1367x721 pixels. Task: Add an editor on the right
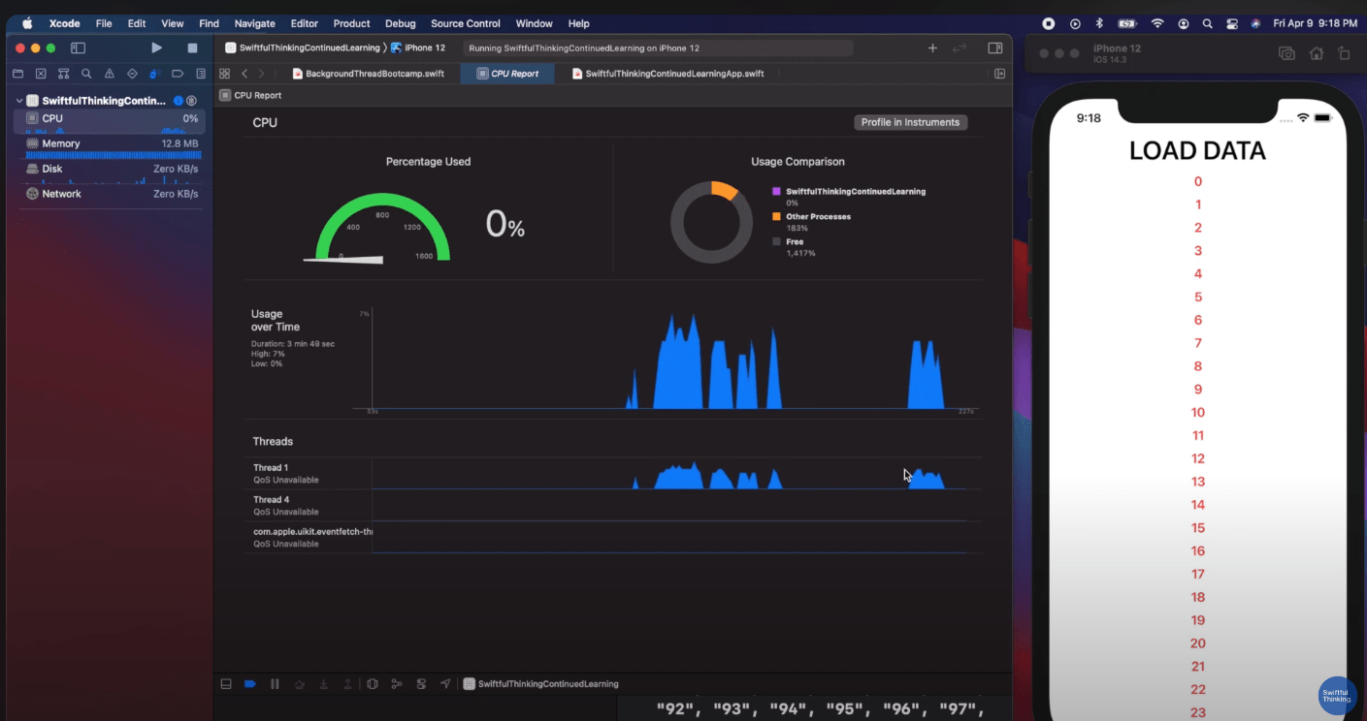pyautogui.click(x=999, y=74)
